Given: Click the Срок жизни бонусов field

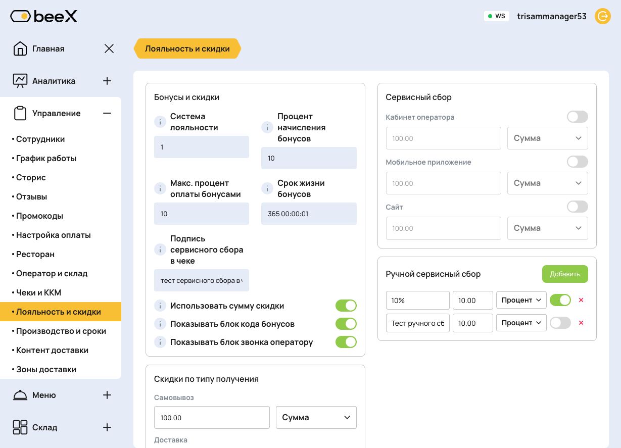Looking at the screenshot, I should click(x=309, y=214).
